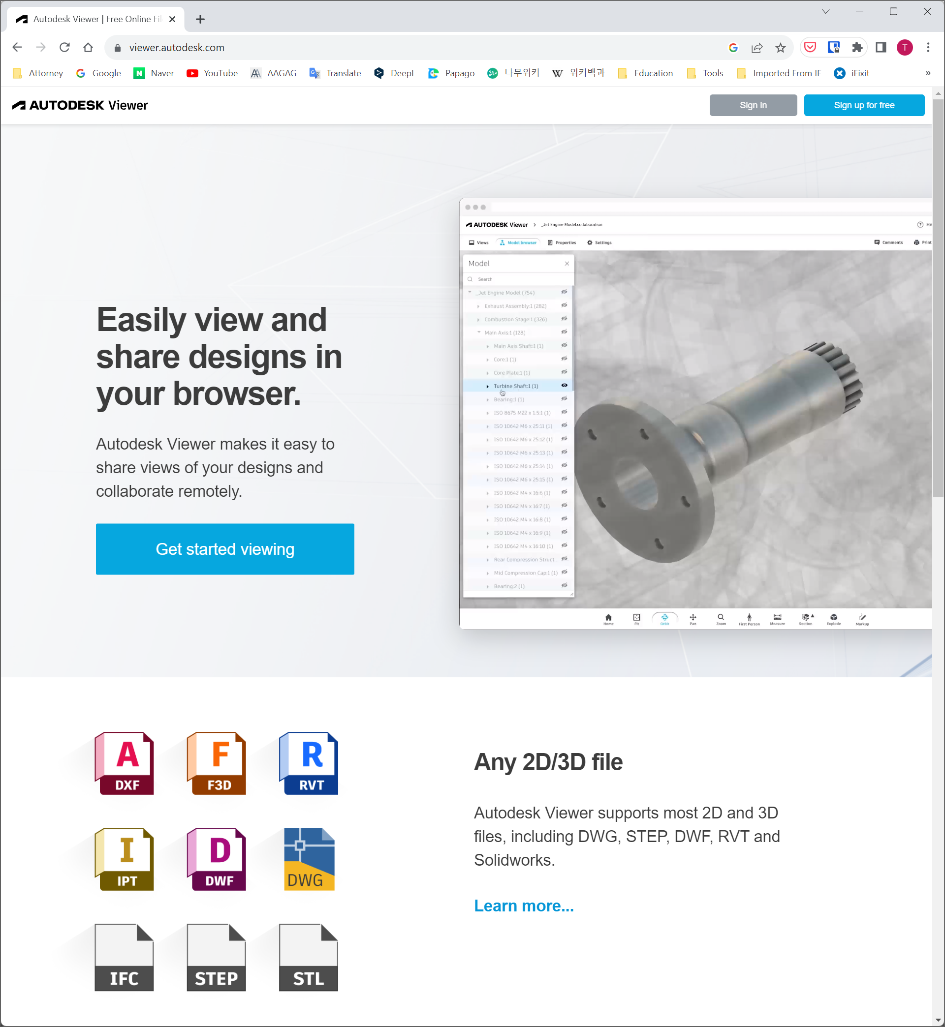
Task: Click the DXF file format icon
Action: pos(124,763)
